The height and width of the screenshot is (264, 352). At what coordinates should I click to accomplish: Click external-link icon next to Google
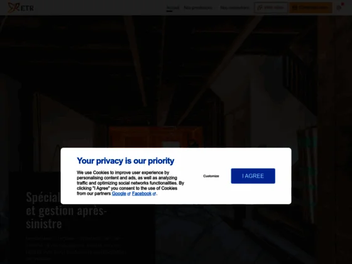pyautogui.click(x=129, y=194)
